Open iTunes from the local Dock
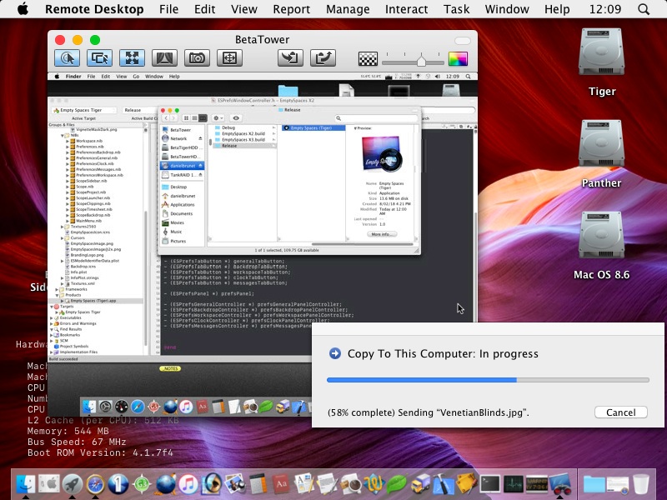 click(x=188, y=484)
